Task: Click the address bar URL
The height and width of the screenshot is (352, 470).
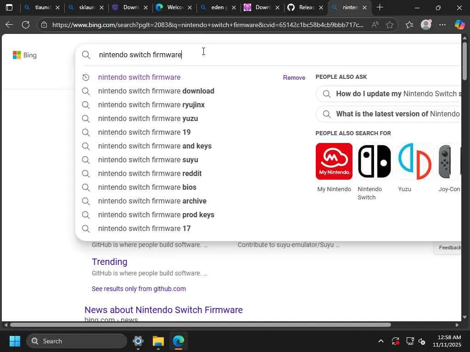Action: pos(207,25)
